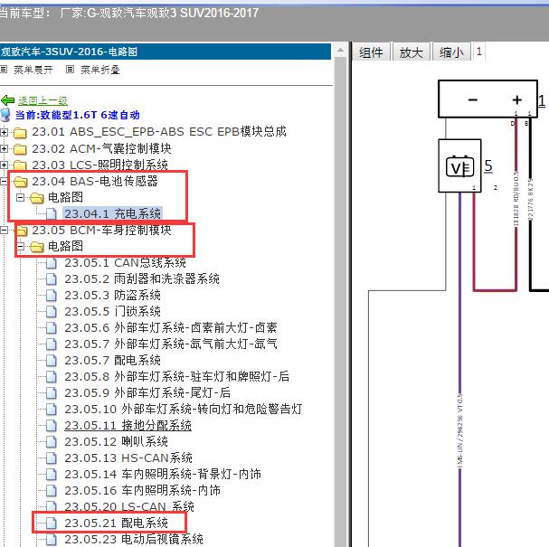This screenshot has height=547, width=549.
Task: Open 23.05.2 雨刮器和洗涤器系统
Action: pyautogui.click(x=142, y=278)
